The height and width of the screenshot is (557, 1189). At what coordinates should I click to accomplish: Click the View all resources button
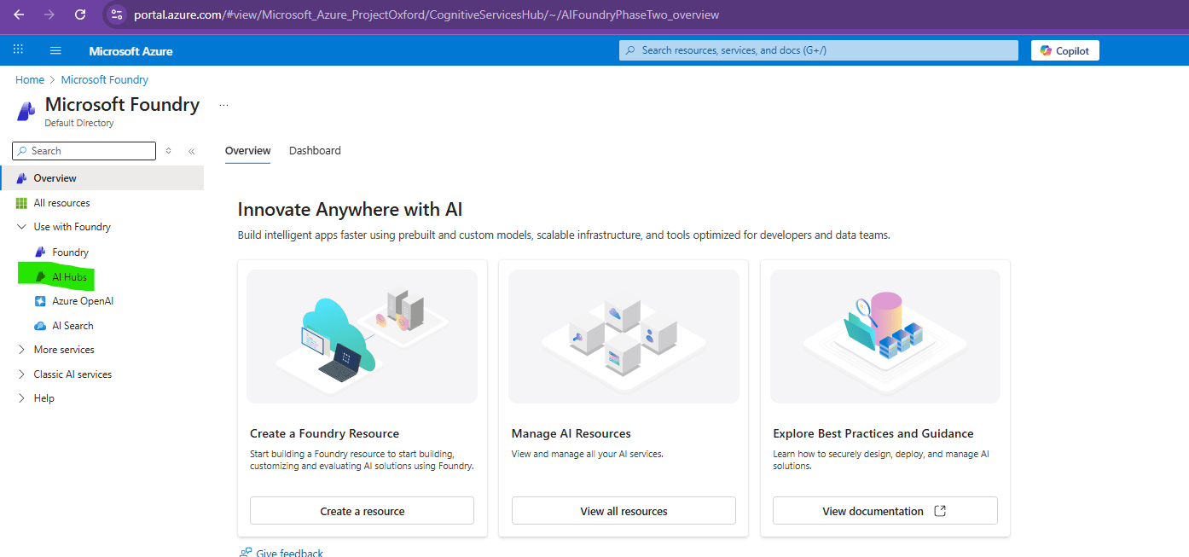point(623,510)
